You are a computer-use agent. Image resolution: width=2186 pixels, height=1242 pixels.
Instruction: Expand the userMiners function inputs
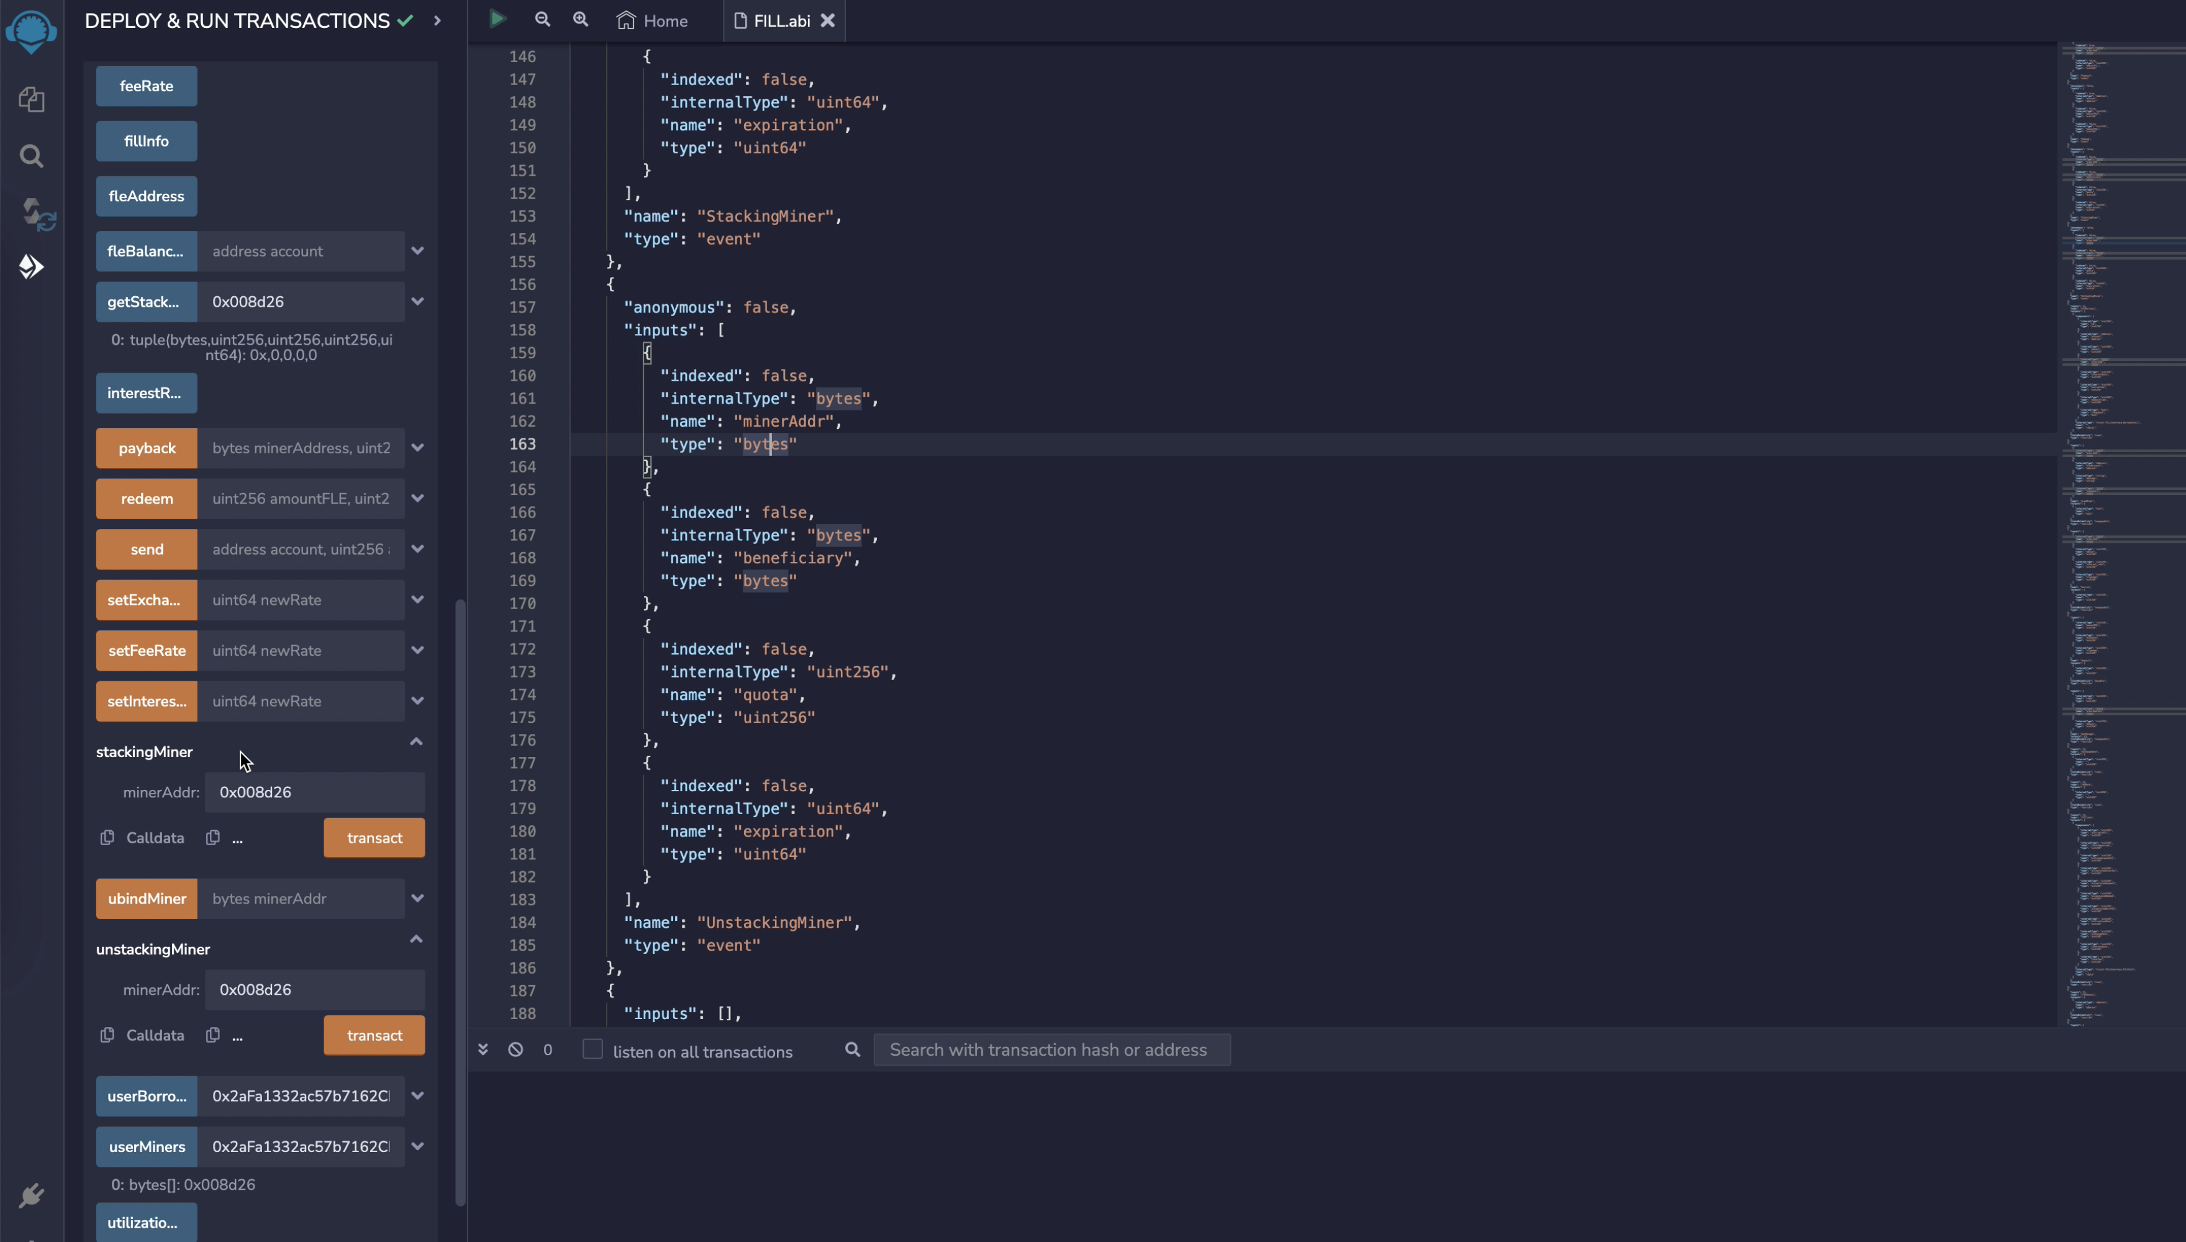pyautogui.click(x=418, y=1146)
